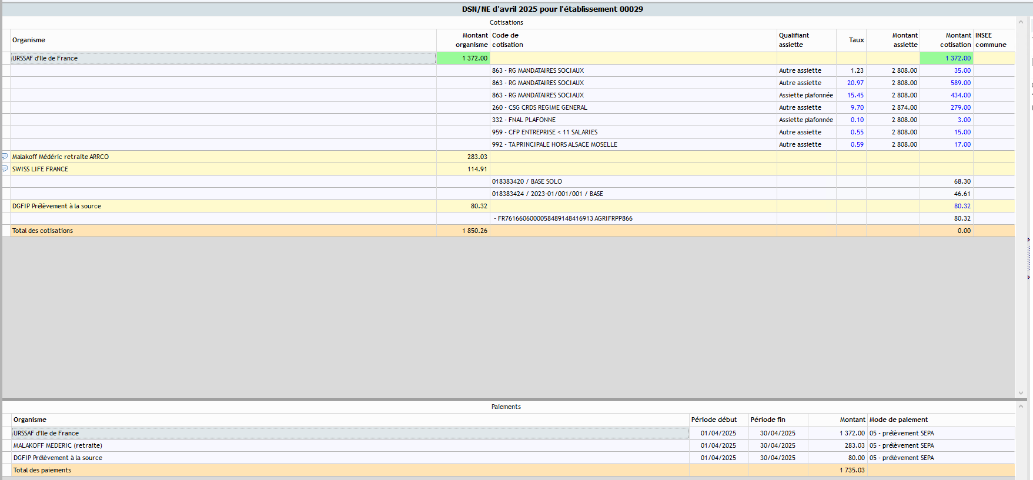Click the green 1 372.00 Montant cotisation cell
Viewport: 1033px width, 480px height.
tap(947, 58)
